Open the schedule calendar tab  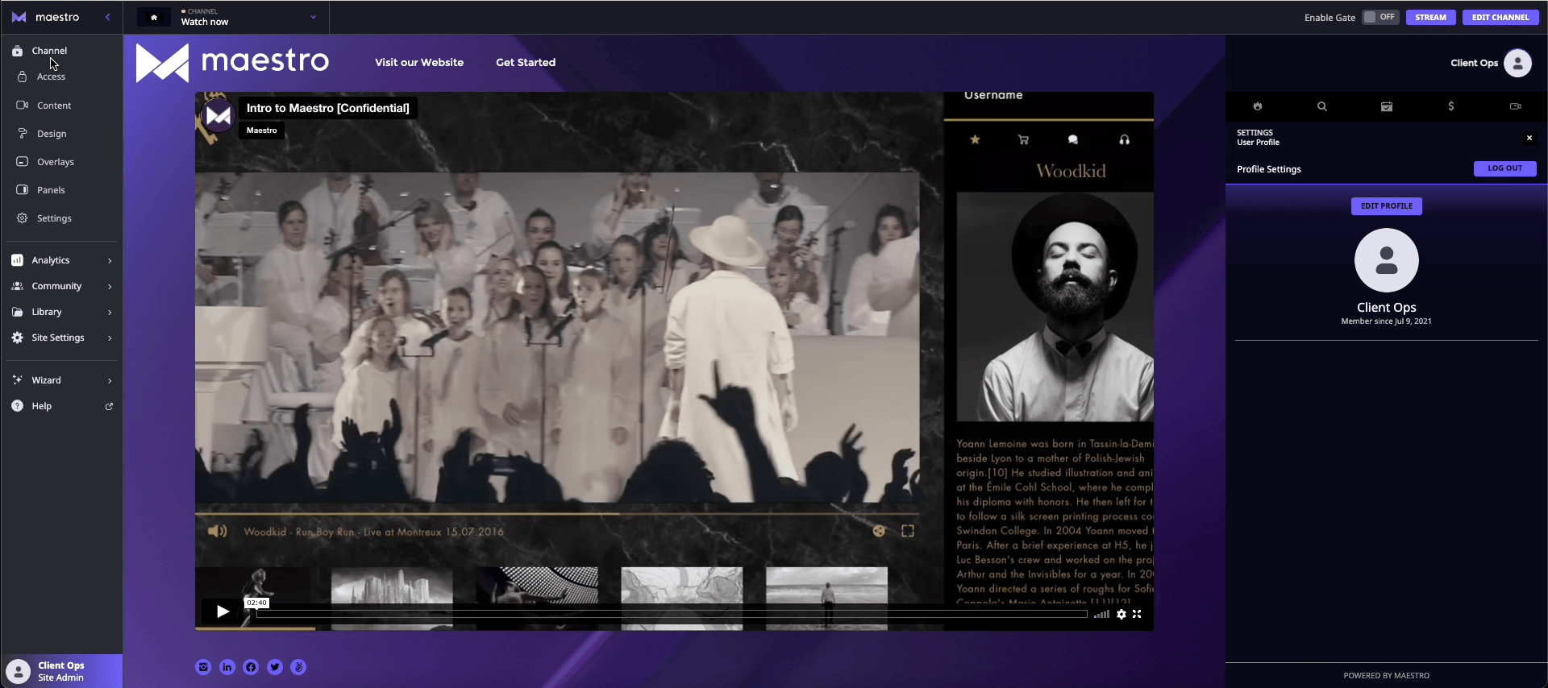coord(1387,106)
